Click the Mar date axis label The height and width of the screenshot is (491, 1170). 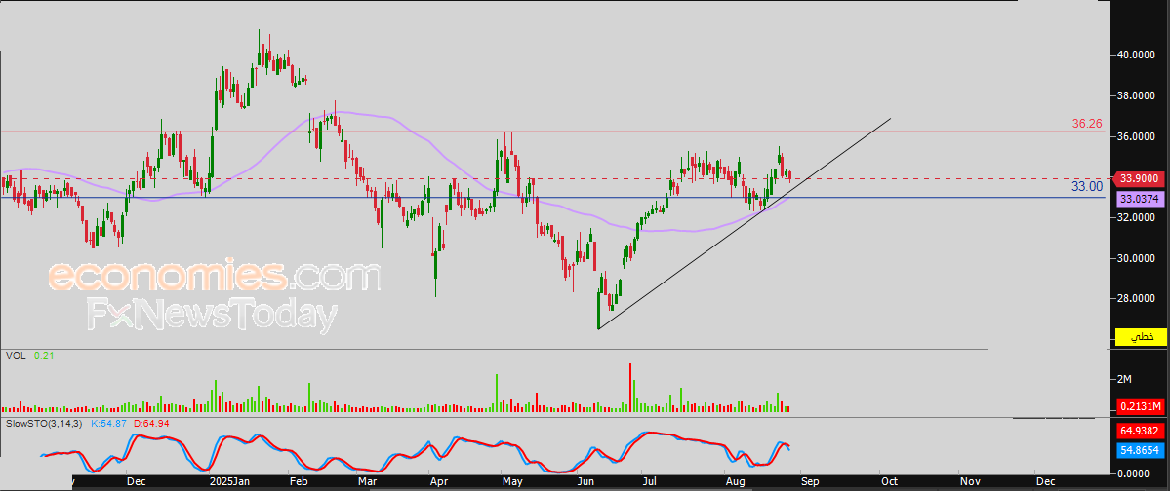point(366,482)
